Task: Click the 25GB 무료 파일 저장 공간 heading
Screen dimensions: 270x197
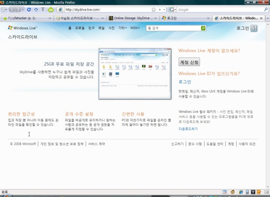Action: [x=69, y=64]
